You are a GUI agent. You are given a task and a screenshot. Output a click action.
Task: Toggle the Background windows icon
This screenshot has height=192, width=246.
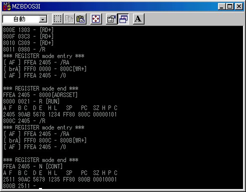pyautogui.click(x=123, y=19)
